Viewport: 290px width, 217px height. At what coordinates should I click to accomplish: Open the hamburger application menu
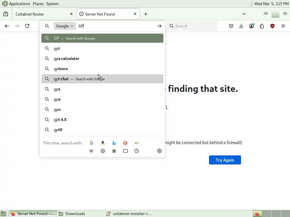click(283, 26)
